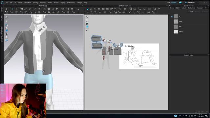This screenshot has width=210, height=118.
Task: Switch to the Buttonhole tab
Action: 192,8
